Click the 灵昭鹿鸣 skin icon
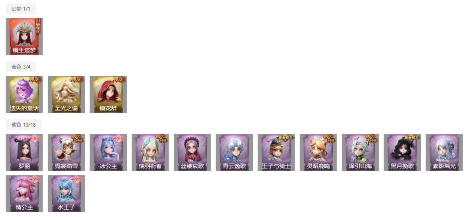 [x=318, y=152]
